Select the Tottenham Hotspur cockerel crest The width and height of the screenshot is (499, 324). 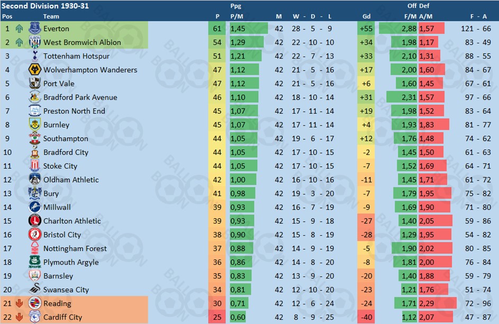tap(35, 56)
